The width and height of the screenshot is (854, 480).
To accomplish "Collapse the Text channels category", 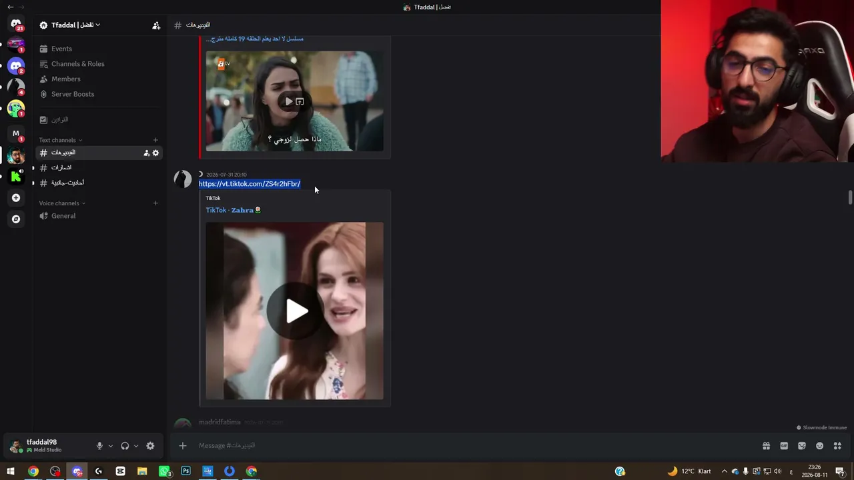I will (x=61, y=140).
